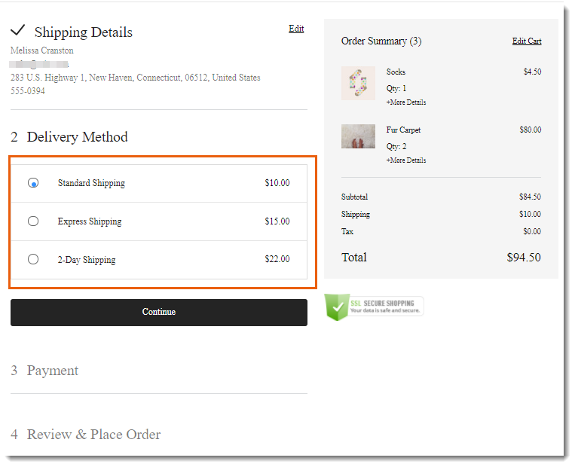Open Review & Place Order step
575x467 pixels.
coord(93,435)
